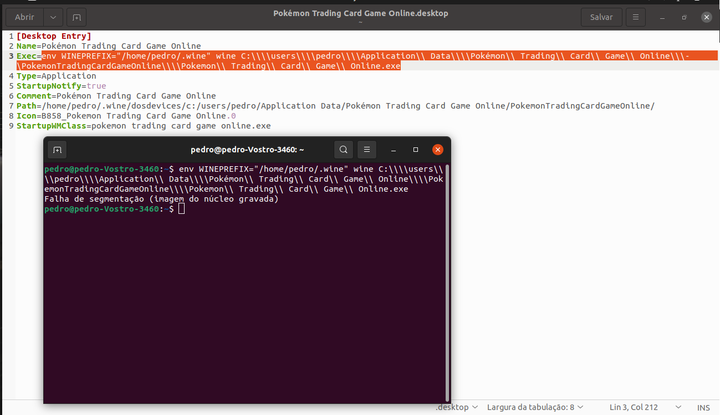Click the highlighted Exec line

tap(367, 61)
